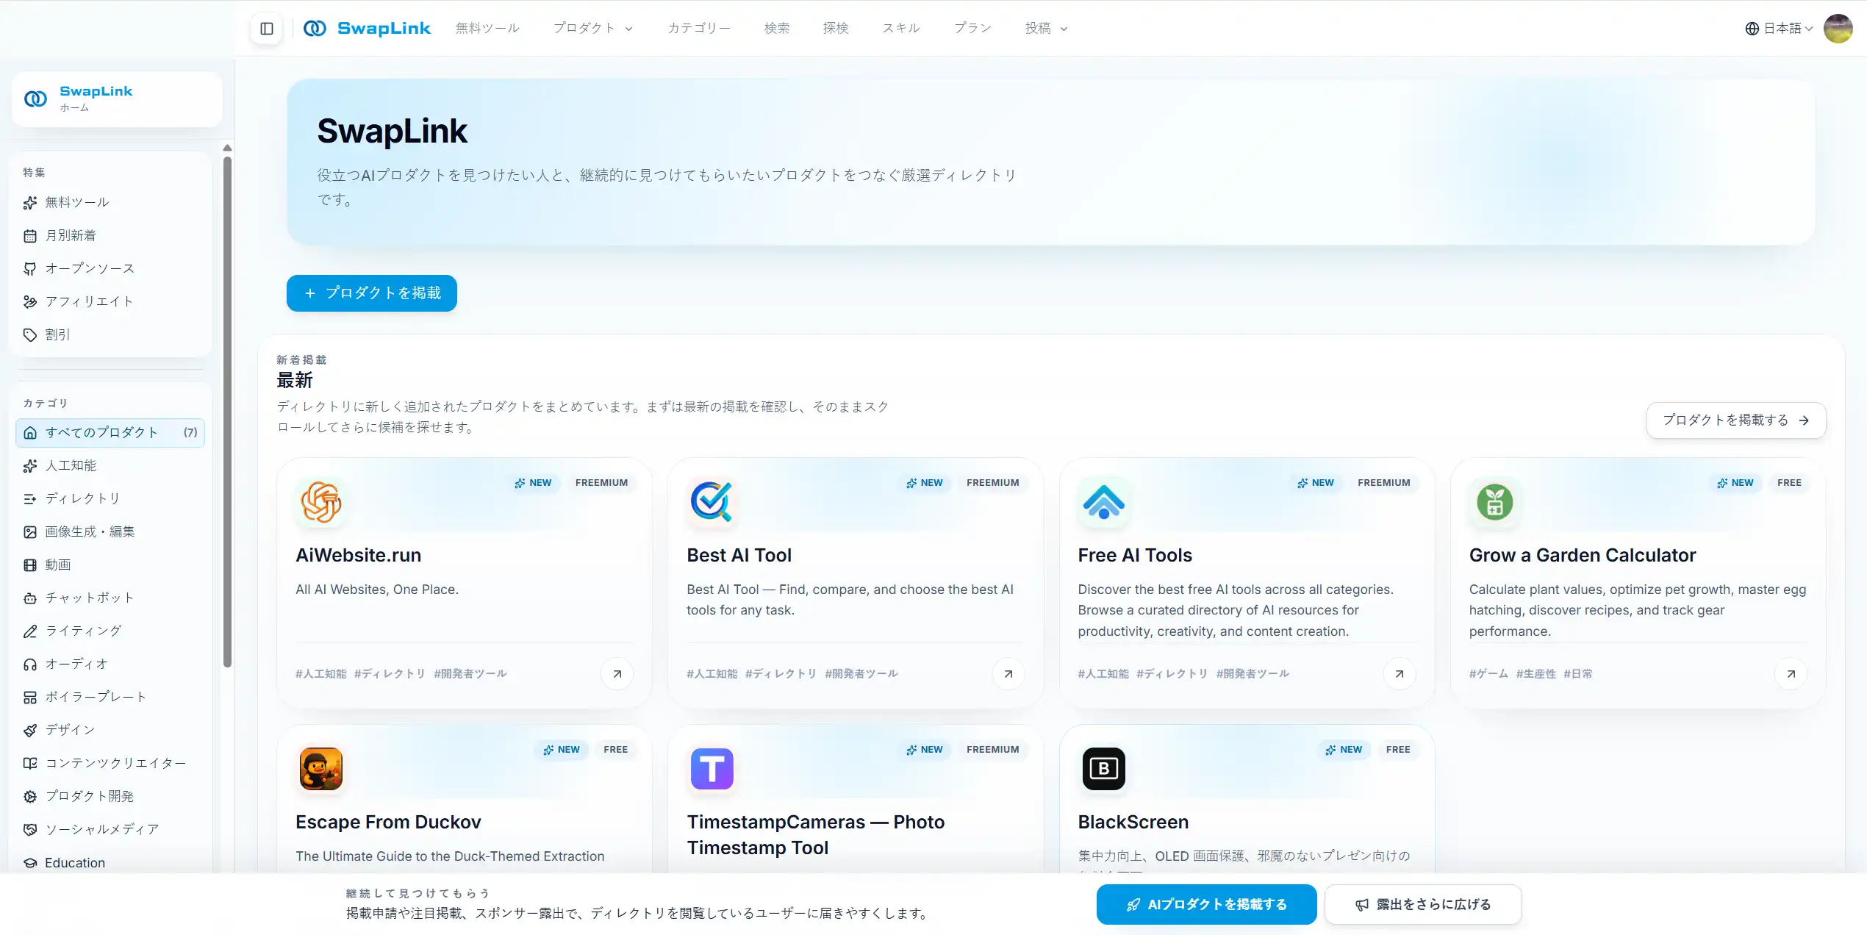Viewport: 1867px width, 935px height.
Task: Select ライティング category
Action: [110, 631]
